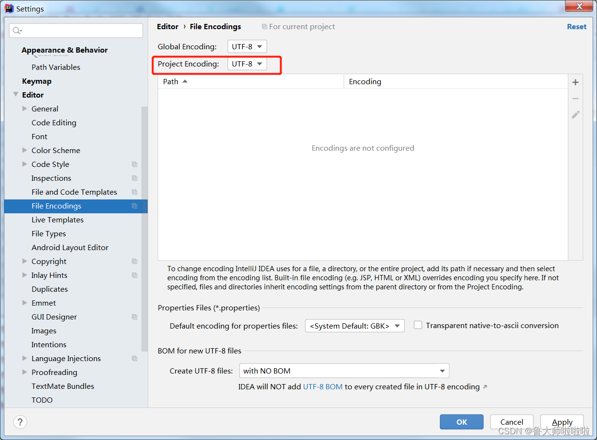The image size is (597, 440).
Task: Click the Path column header
Action: click(251, 81)
